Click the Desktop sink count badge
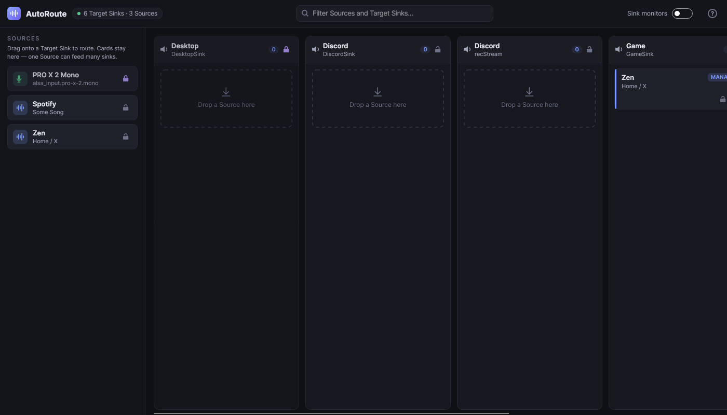 pyautogui.click(x=274, y=50)
